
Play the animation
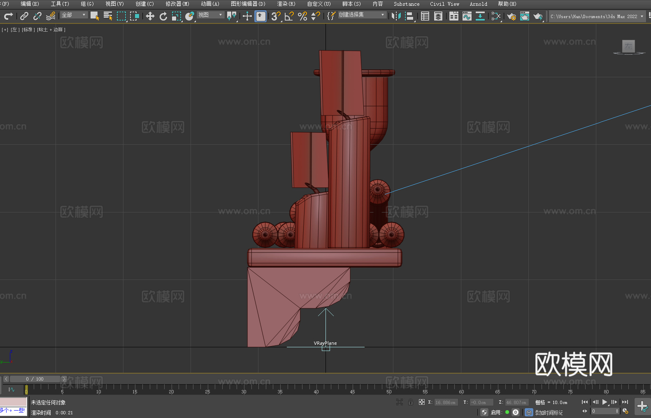(605, 402)
